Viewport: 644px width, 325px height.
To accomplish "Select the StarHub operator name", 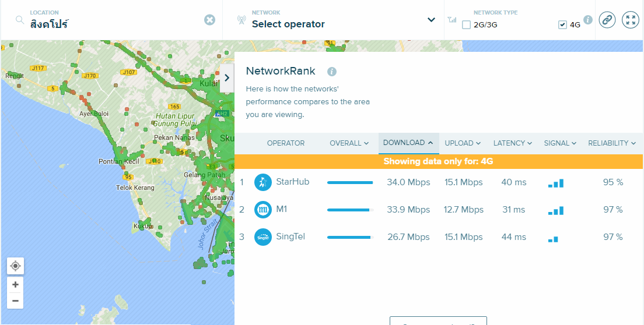I will 293,182.
